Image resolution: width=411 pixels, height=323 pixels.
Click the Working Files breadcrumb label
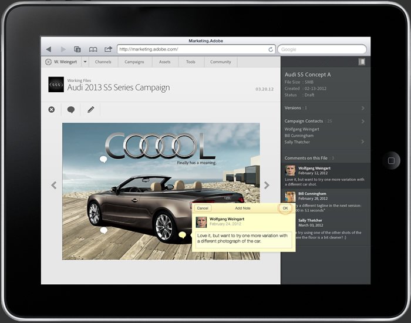(79, 80)
